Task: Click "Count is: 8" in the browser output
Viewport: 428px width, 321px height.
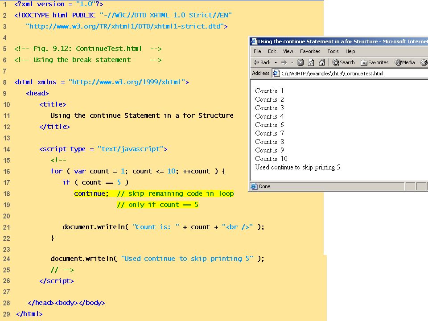Action: pyautogui.click(x=269, y=142)
